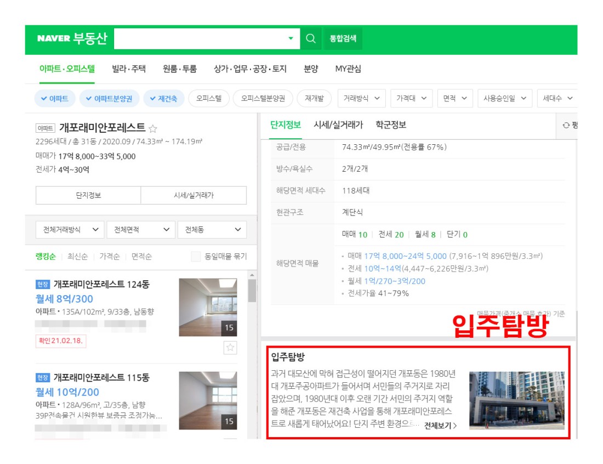The height and width of the screenshot is (464, 603).
Task: Open the 1억/270~3억/200 monthly rent link
Action: click(395, 281)
